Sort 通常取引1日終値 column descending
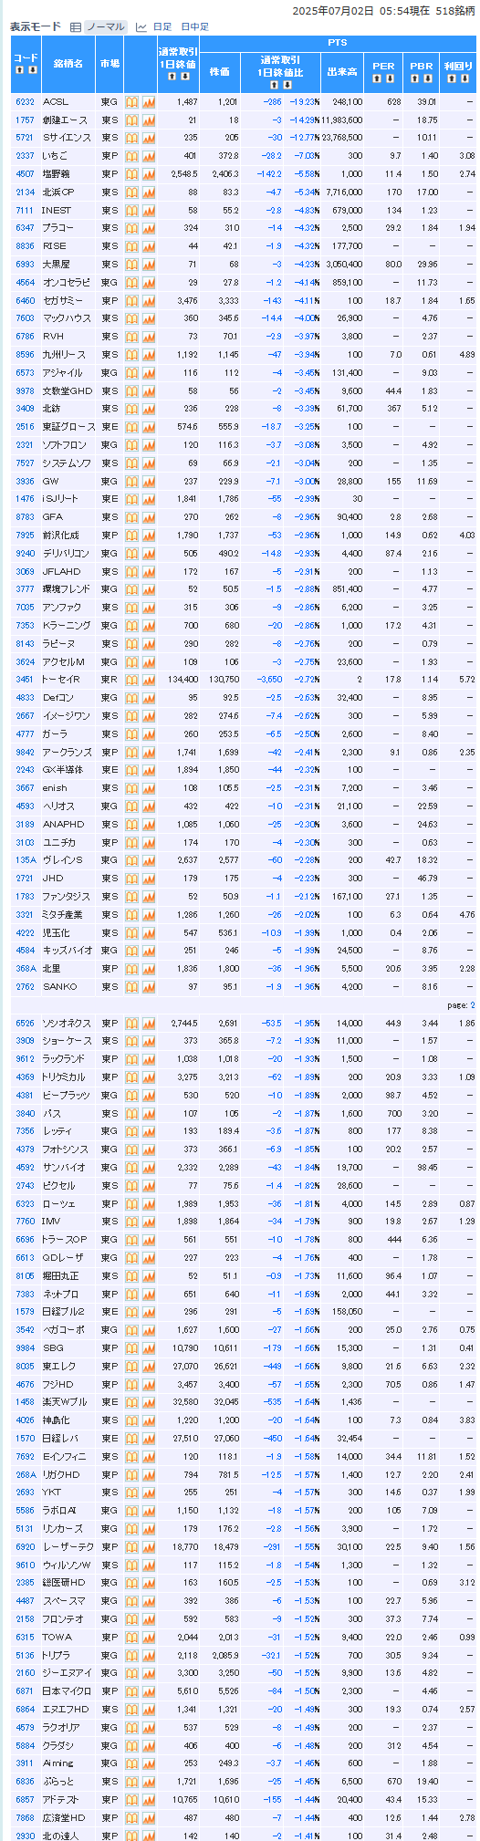The width and height of the screenshot is (480, 1841). (183, 77)
